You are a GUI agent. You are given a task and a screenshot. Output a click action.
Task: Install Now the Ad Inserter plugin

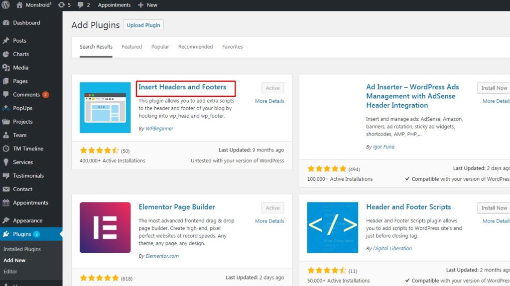[x=494, y=88]
